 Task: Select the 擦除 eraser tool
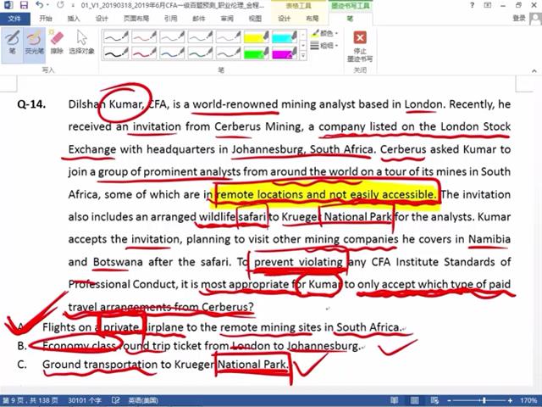57,43
